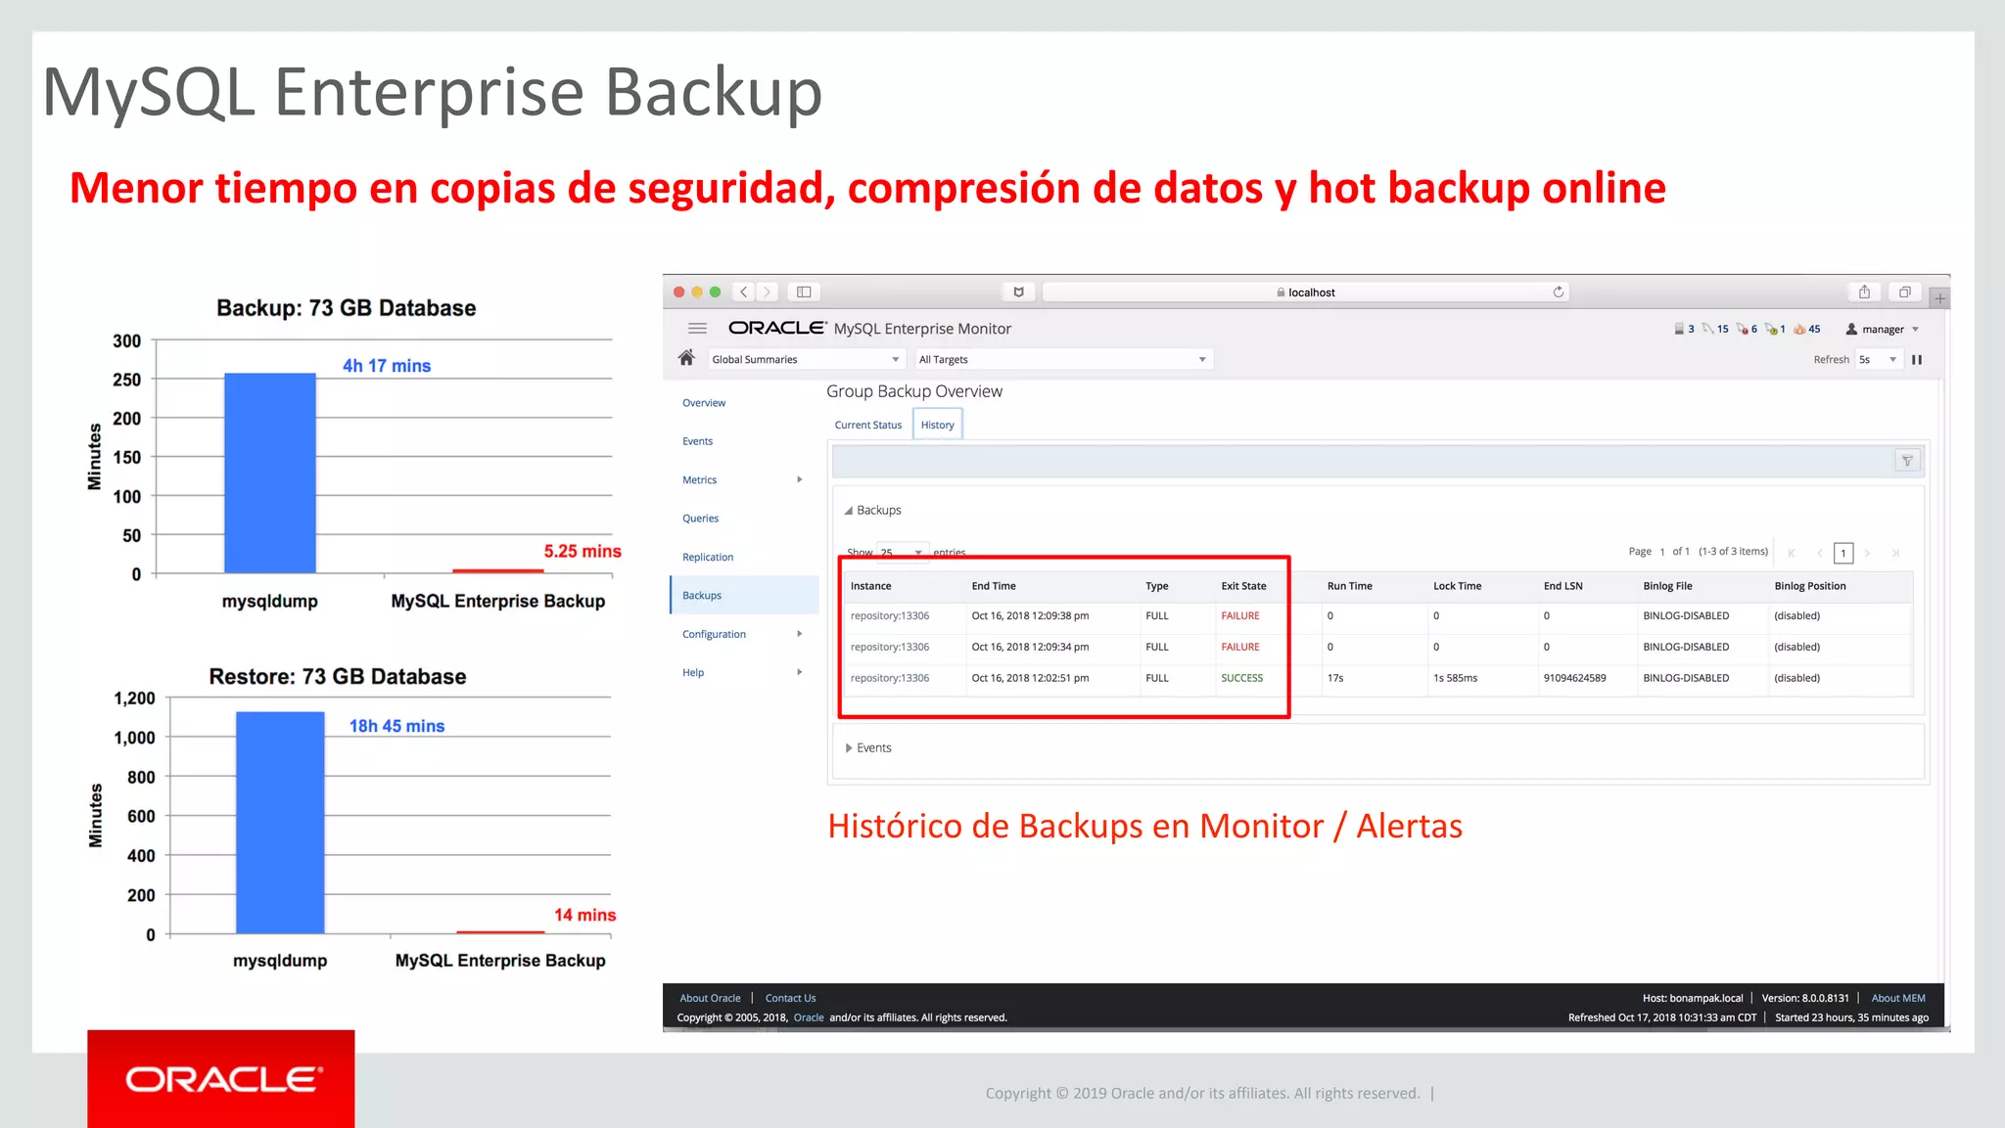
Task: Click the Oct 16, 2018 12:02:51 pm cell
Action: point(1030,678)
